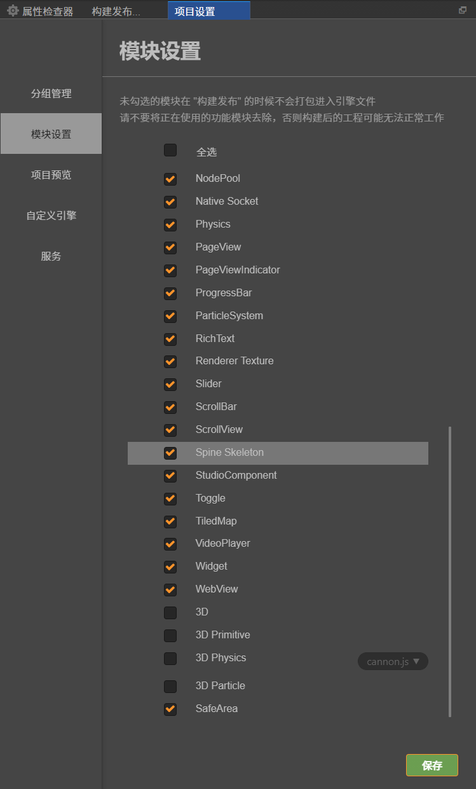Viewport: 476px width, 789px height.
Task: Click the panel pop-out icon at top right
Action: click(462, 10)
